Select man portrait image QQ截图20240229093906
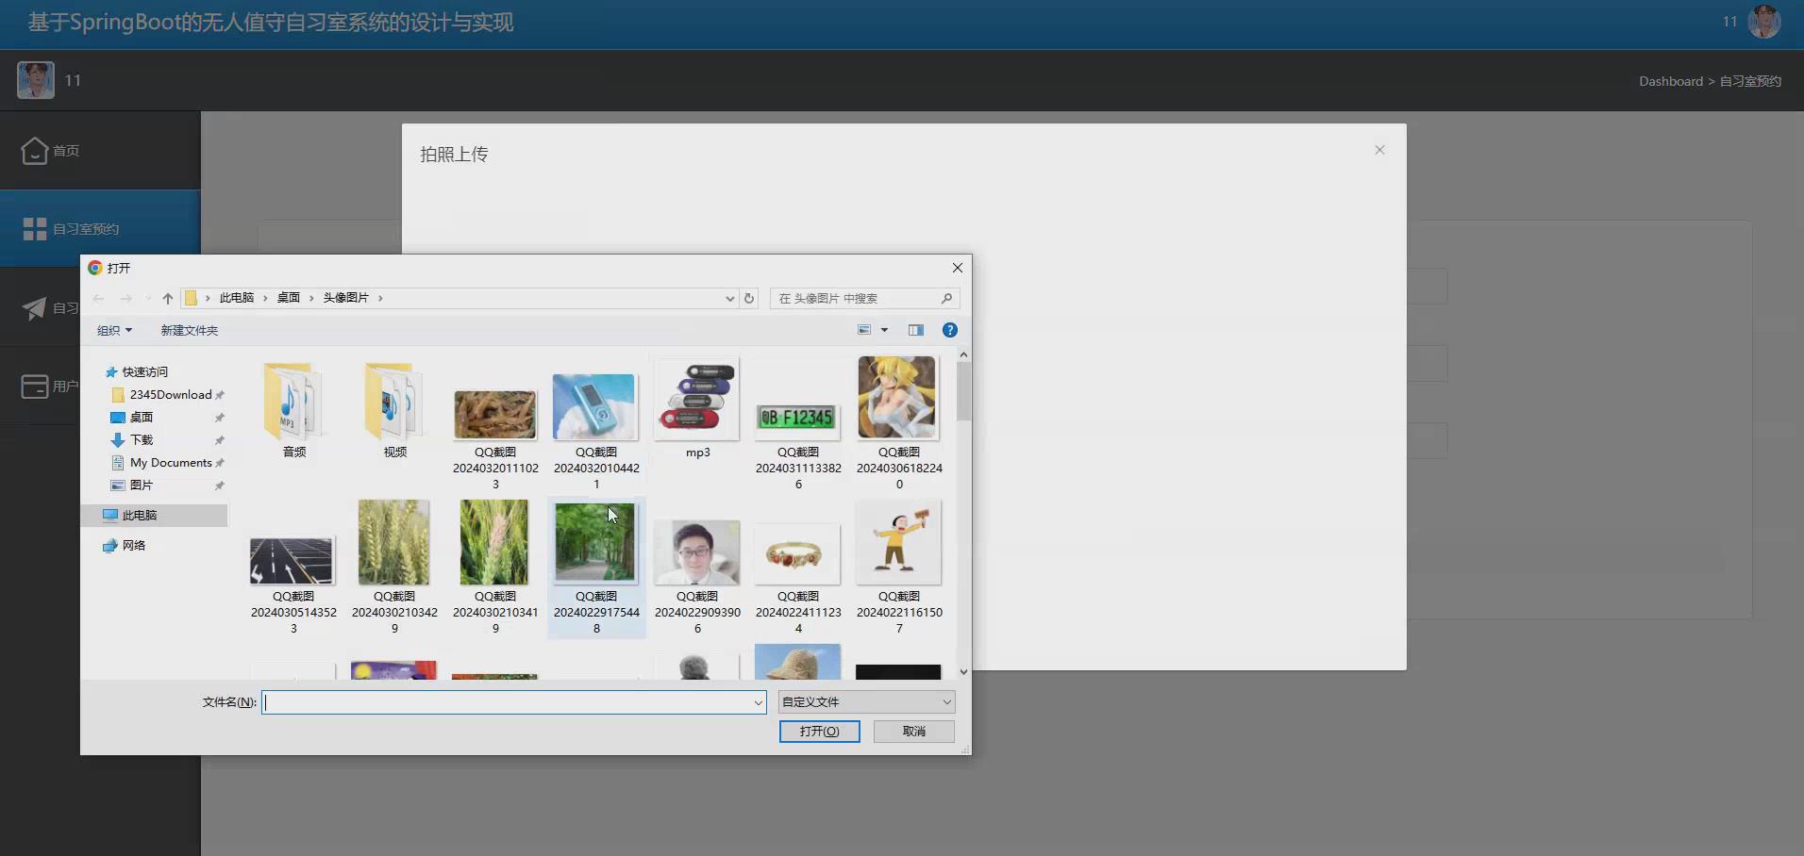This screenshot has height=856, width=1804. [x=697, y=552]
